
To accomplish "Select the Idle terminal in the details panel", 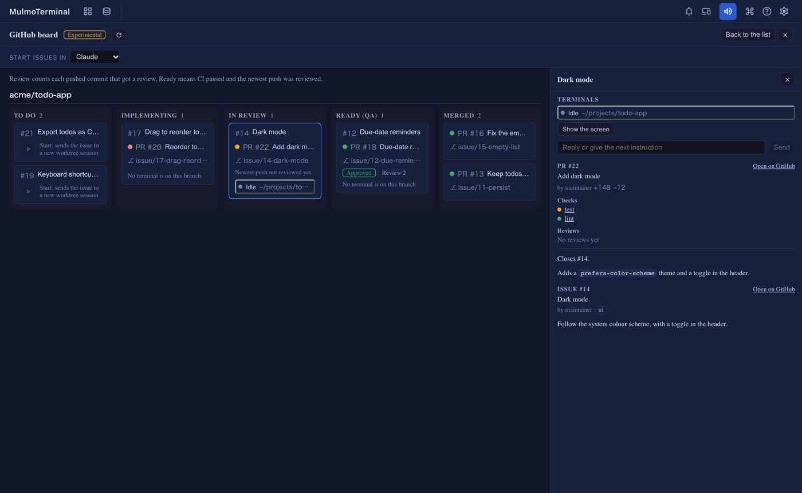I will [x=676, y=113].
